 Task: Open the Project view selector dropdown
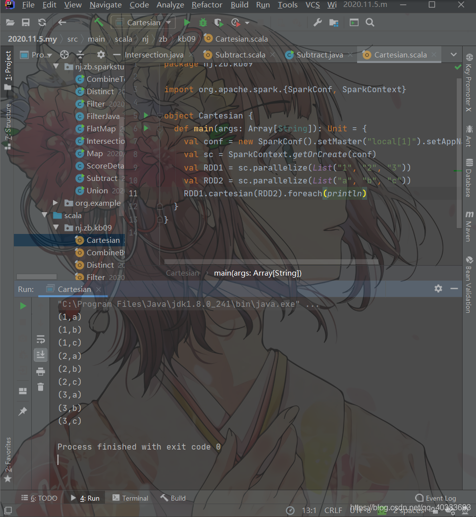(36, 55)
